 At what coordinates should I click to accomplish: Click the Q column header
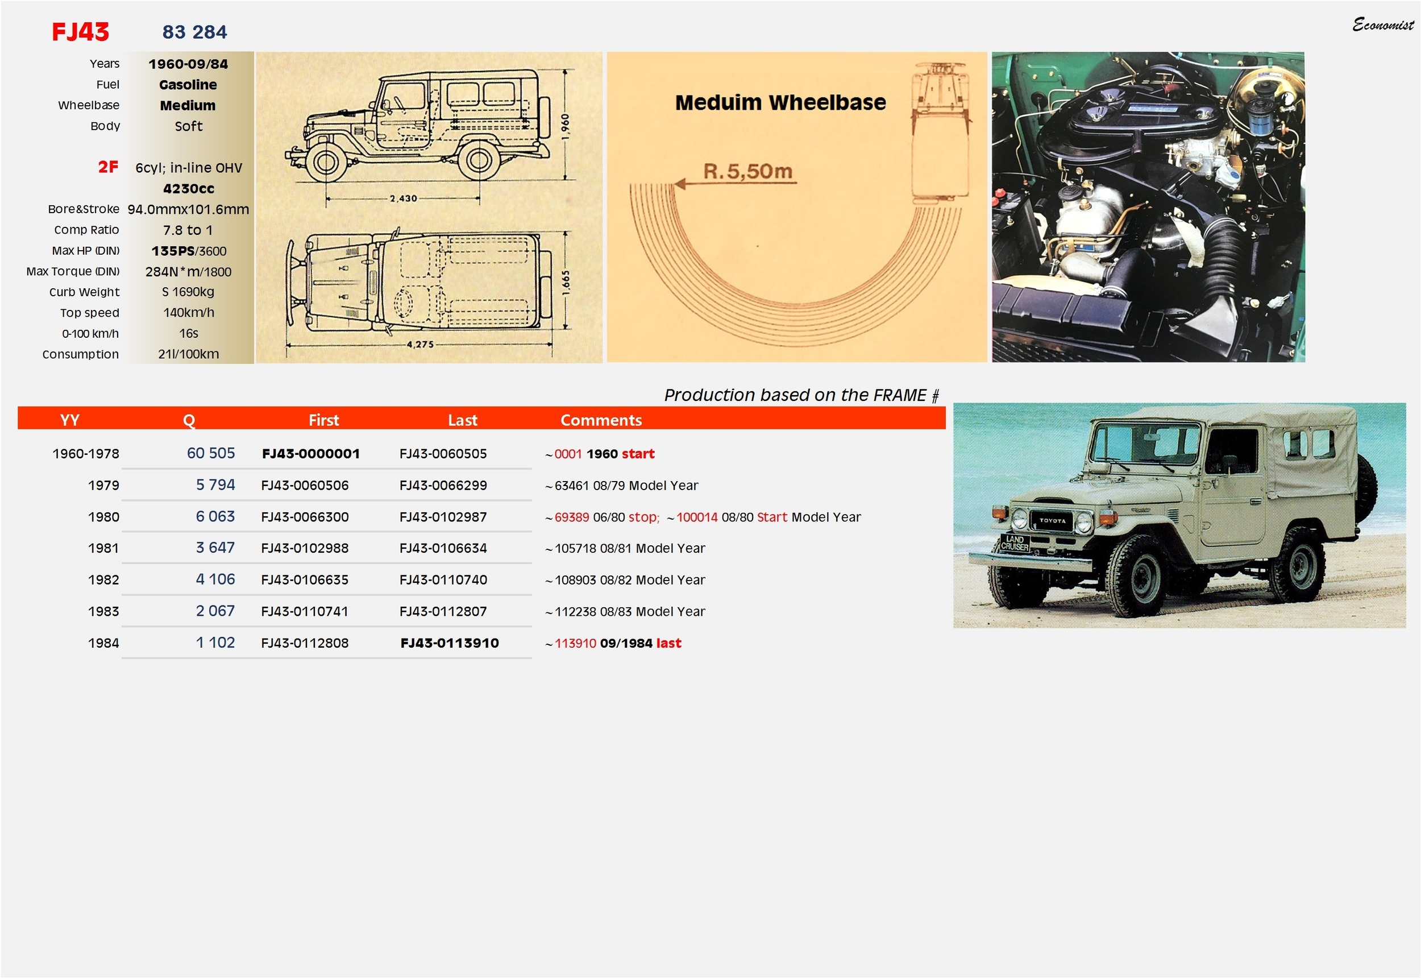click(189, 420)
